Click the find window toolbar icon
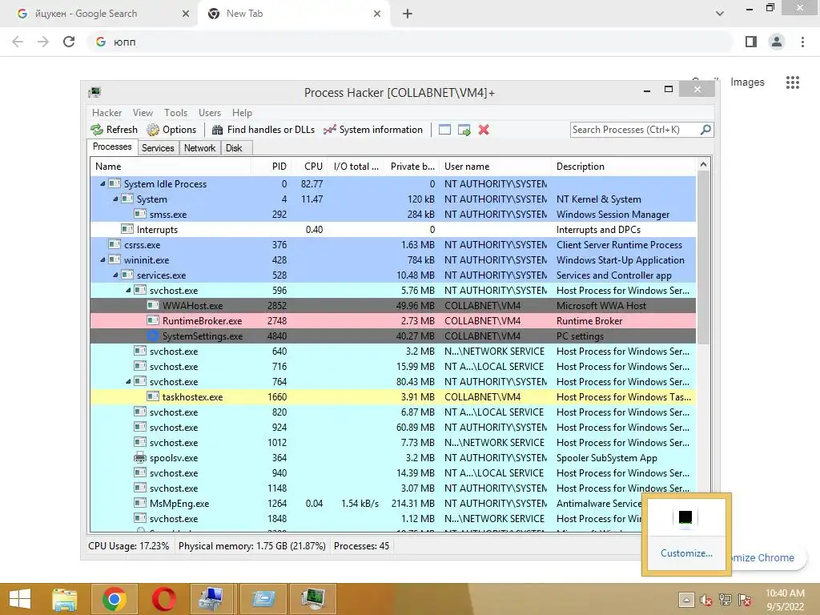820x615 pixels. pos(444,130)
